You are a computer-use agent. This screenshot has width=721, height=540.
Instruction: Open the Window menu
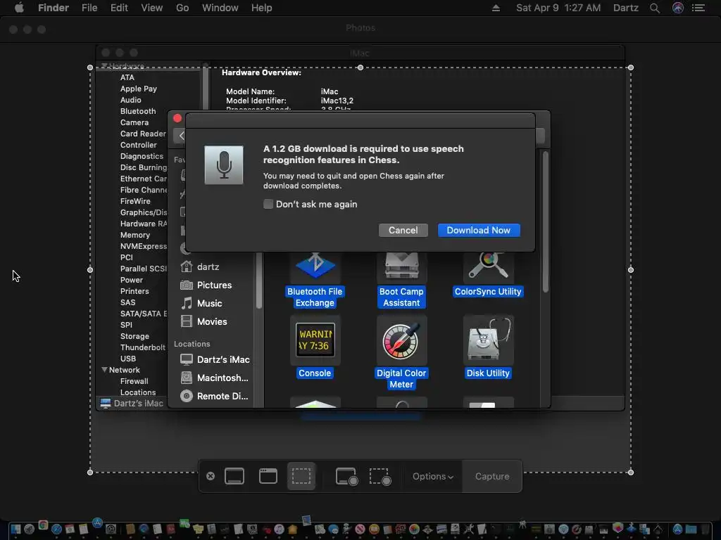(x=220, y=8)
